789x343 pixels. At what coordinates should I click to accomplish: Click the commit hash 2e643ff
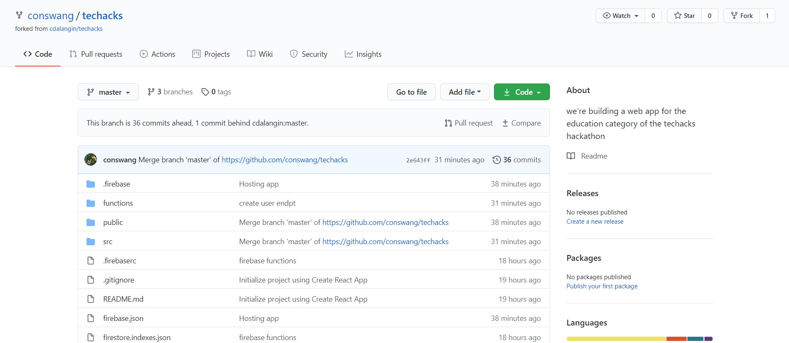click(x=418, y=160)
